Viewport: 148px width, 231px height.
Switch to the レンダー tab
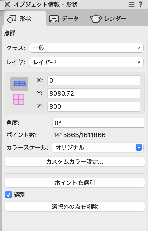(109, 19)
